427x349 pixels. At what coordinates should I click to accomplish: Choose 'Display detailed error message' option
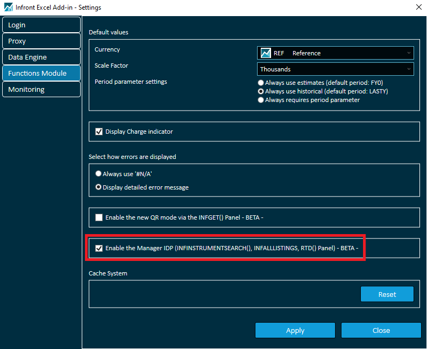pos(98,187)
